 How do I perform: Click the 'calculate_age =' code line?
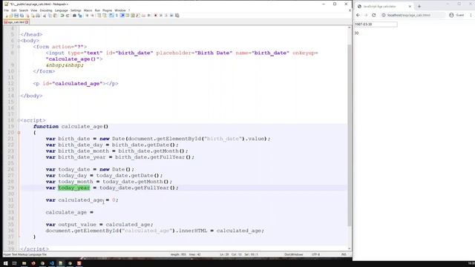[x=69, y=212]
